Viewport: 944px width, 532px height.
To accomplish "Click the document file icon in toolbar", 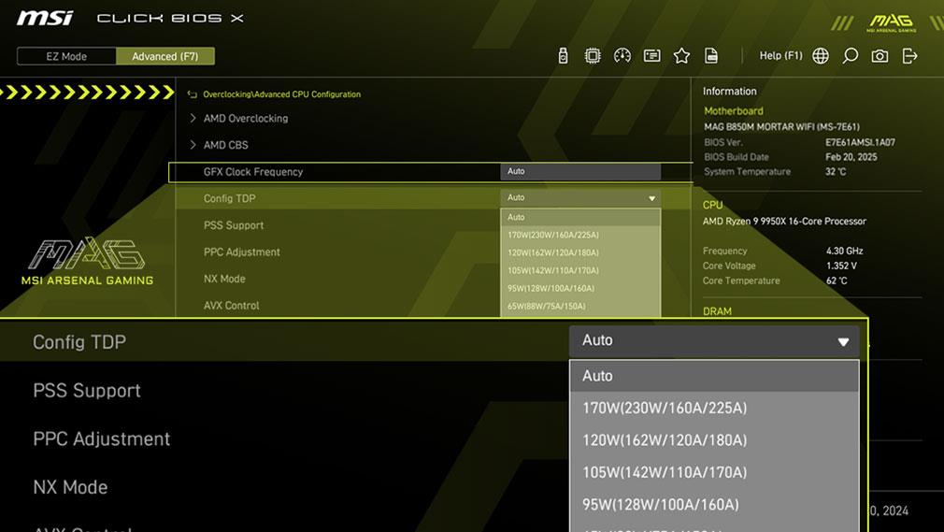I will [711, 56].
